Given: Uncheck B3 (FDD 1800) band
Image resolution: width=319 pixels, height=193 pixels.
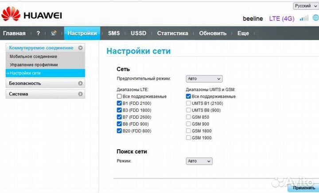Looking at the screenshot, I should click(x=119, y=110).
